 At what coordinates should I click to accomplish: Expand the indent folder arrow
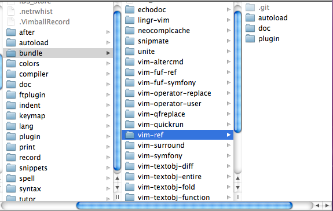(108, 105)
